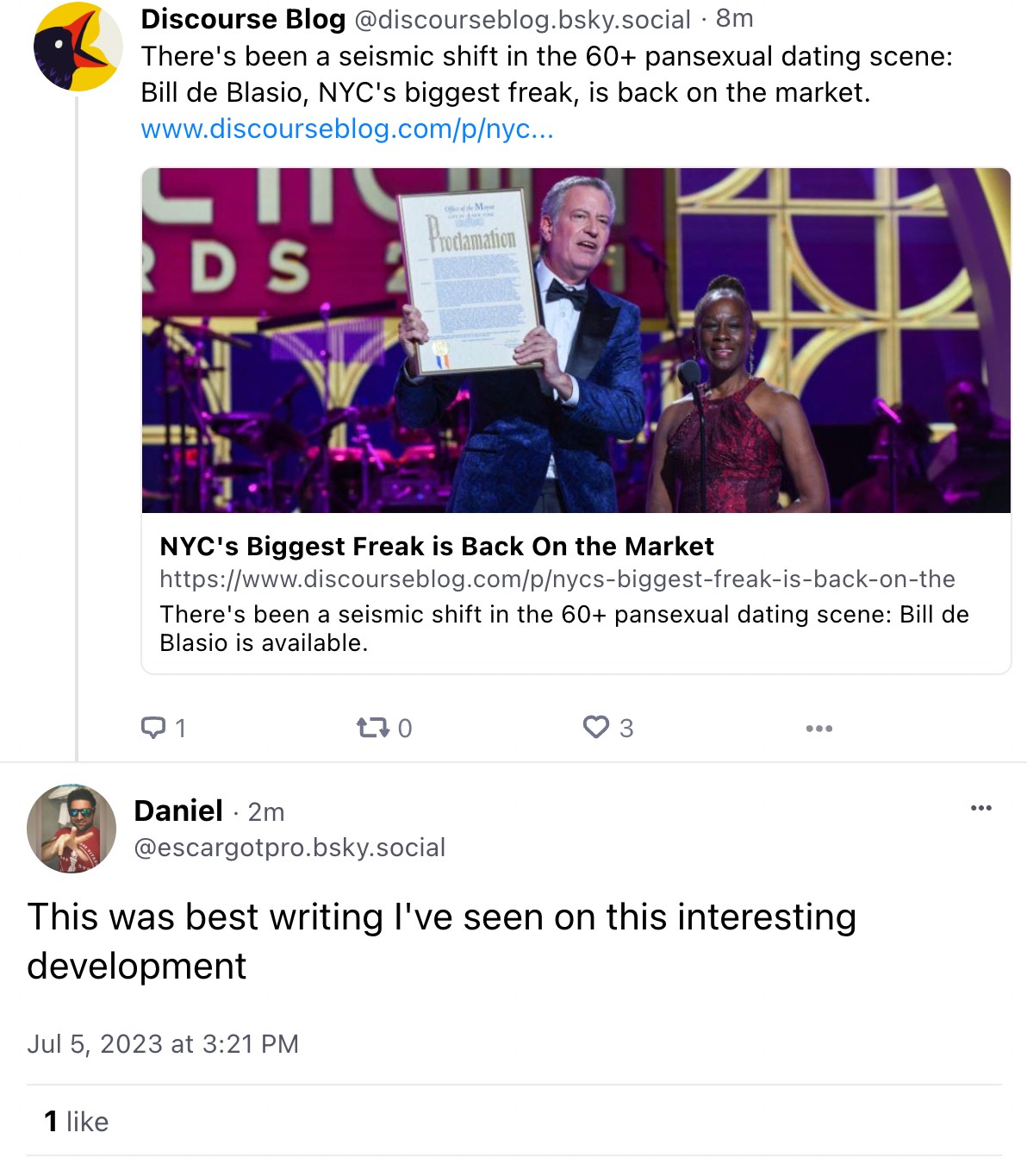Viewport: 1027px width, 1164px height.
Task: Open the link card preview image
Action: [x=576, y=341]
